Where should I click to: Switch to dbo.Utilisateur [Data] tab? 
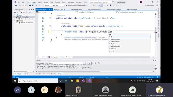point(94,9)
